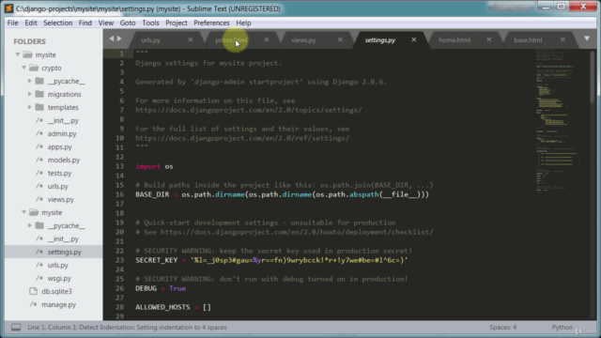Open the Goto menu
The width and height of the screenshot is (601, 338).
point(128,23)
